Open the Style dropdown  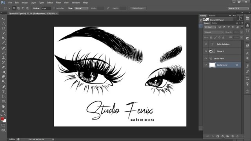click(x=82, y=8)
